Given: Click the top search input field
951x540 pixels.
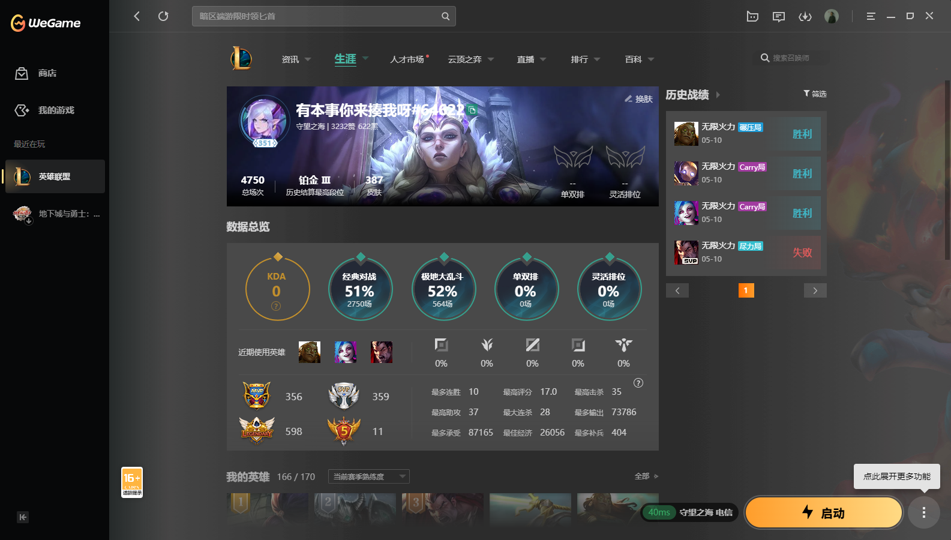Looking at the screenshot, I should 324,16.
